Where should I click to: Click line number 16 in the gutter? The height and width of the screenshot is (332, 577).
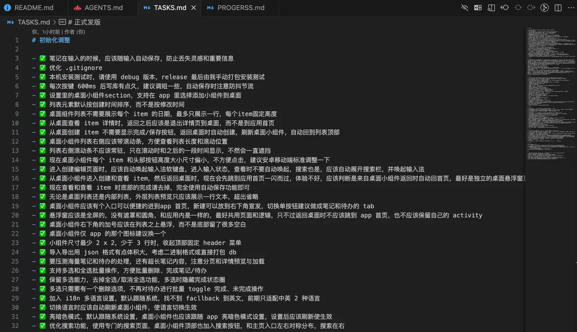click(x=15, y=178)
